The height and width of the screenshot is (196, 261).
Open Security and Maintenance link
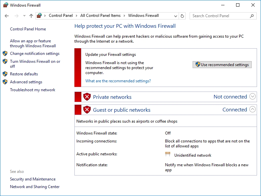(33, 179)
